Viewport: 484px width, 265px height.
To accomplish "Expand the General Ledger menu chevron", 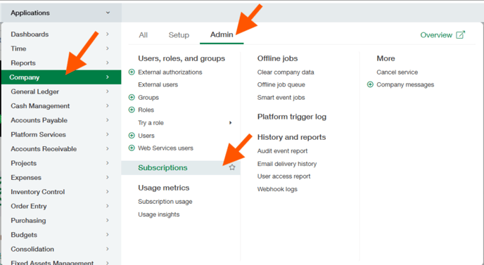I will coord(108,91).
